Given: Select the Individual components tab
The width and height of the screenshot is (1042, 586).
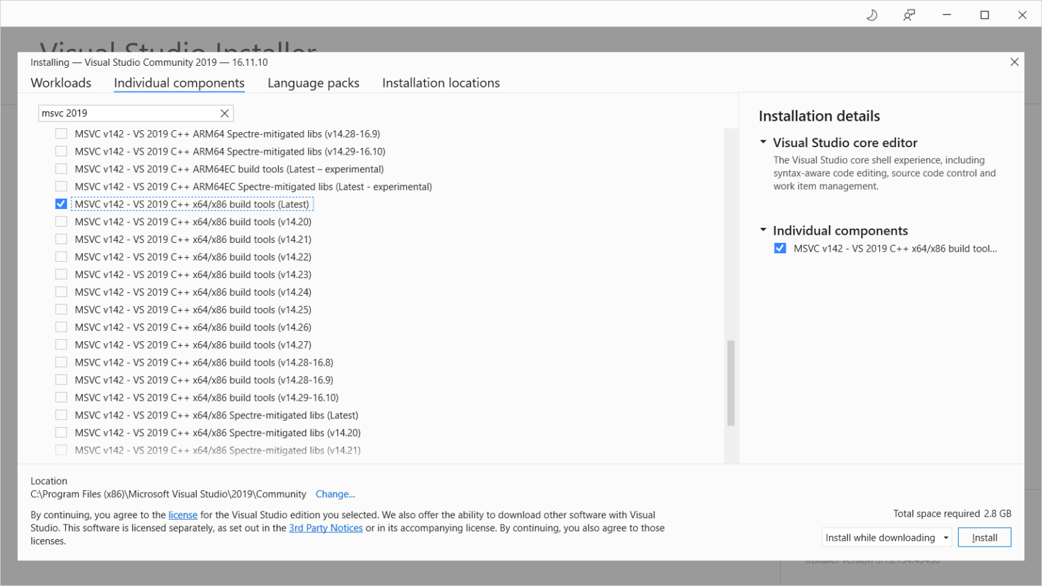Looking at the screenshot, I should pos(179,83).
